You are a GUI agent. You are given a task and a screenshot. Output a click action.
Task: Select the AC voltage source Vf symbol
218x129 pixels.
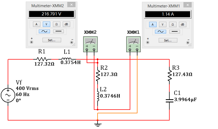click(x=8, y=95)
